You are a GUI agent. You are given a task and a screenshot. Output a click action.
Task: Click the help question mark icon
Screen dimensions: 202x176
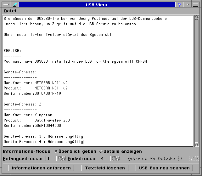179,5
